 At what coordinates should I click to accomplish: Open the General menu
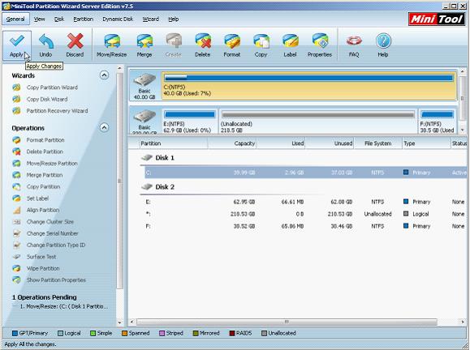click(15, 19)
